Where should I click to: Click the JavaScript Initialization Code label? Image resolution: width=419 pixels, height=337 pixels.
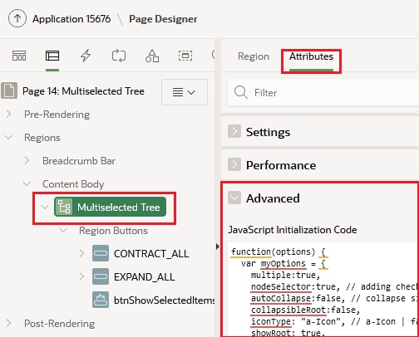pyautogui.click(x=293, y=230)
